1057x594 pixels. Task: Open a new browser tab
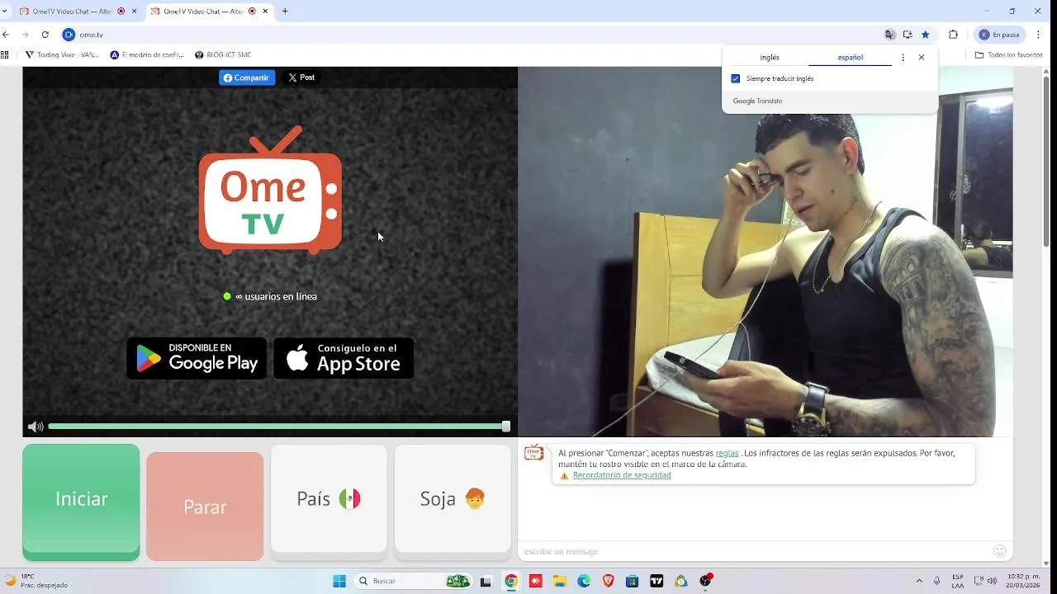pyautogui.click(x=285, y=12)
